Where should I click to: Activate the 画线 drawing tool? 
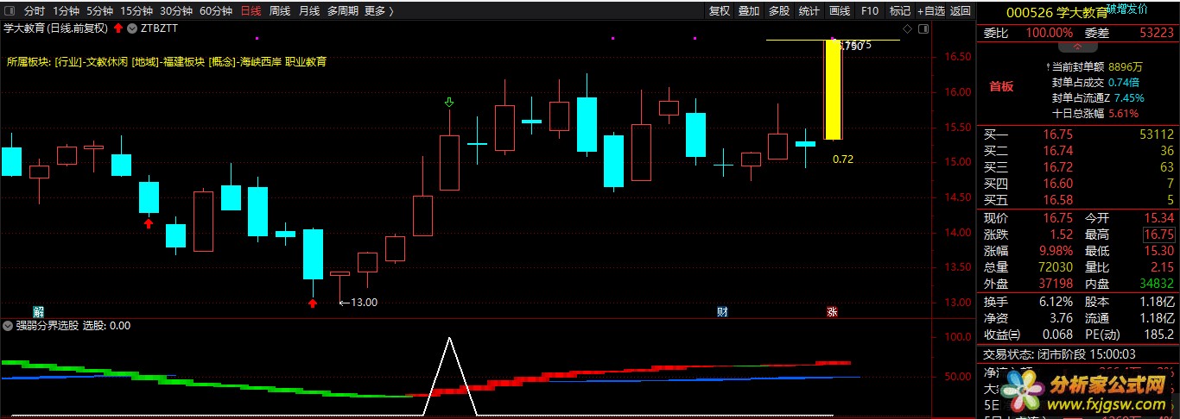click(x=840, y=11)
